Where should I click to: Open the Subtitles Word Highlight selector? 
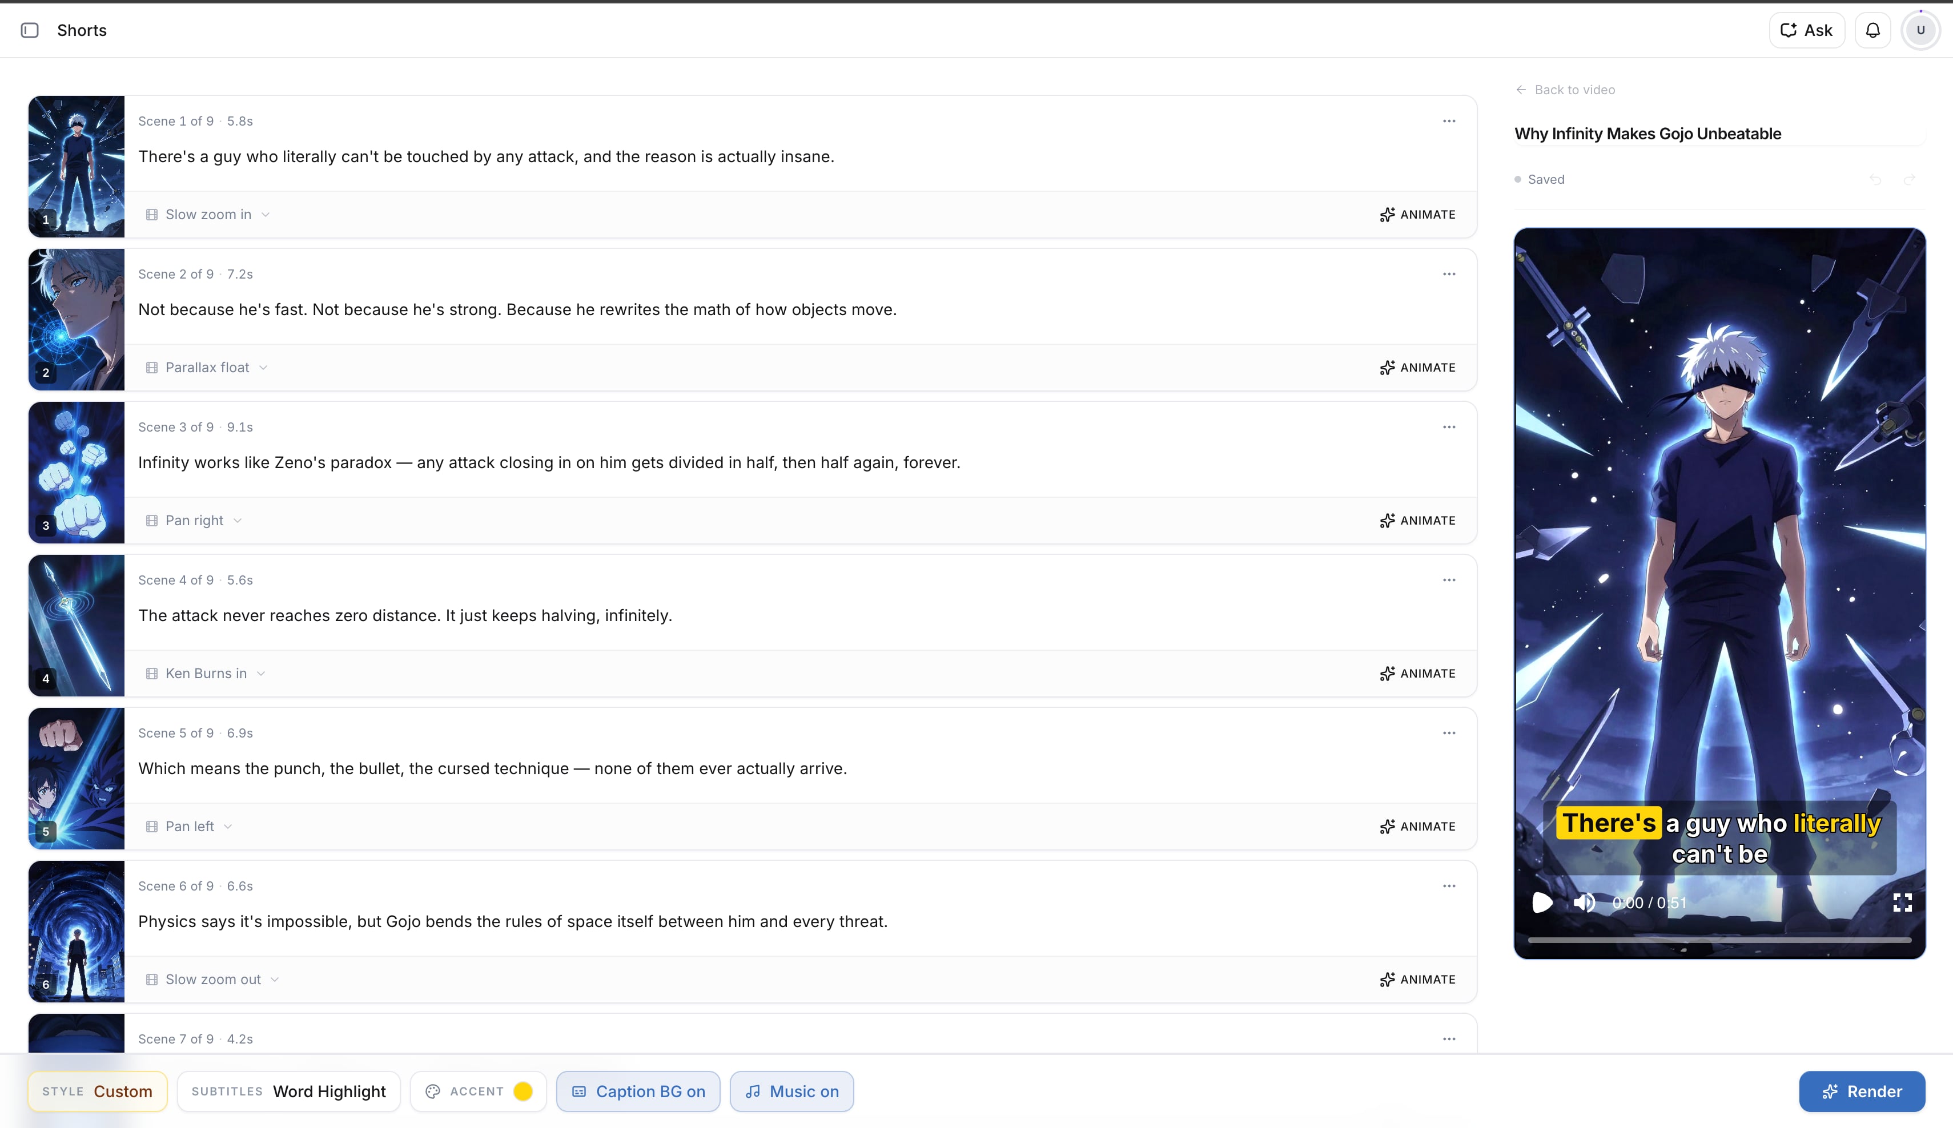(288, 1091)
